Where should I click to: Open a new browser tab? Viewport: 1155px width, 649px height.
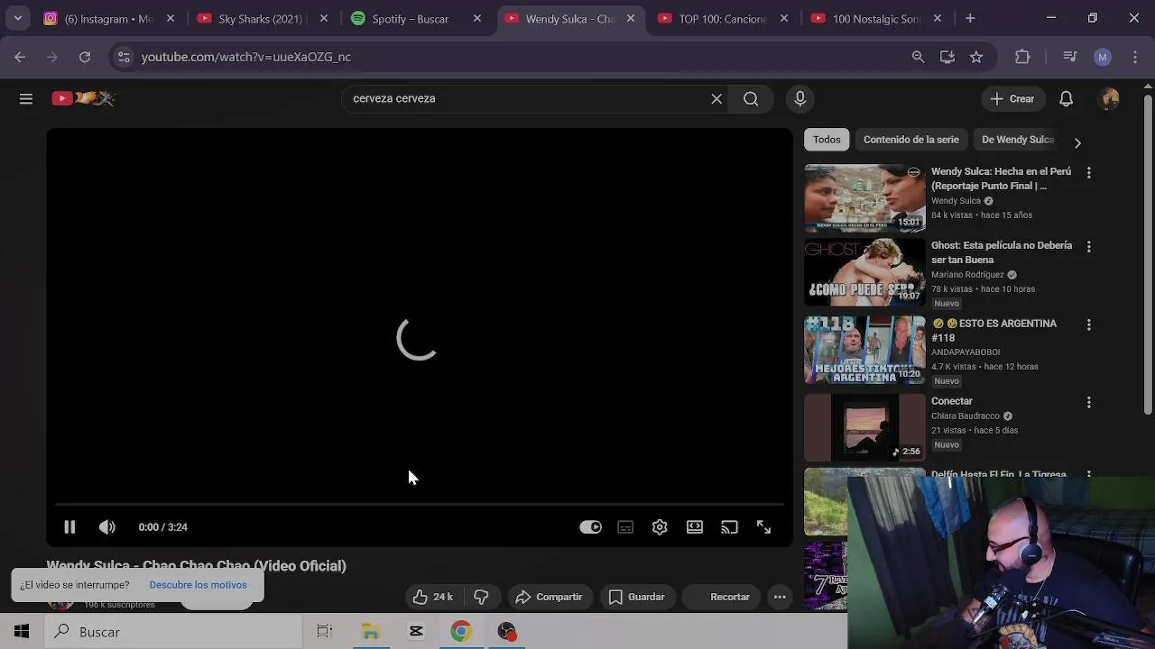(x=970, y=18)
